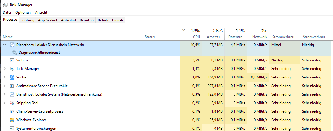Collapse the Diensthost: Lokaler Dienst group
333x131 pixels.
5,45
